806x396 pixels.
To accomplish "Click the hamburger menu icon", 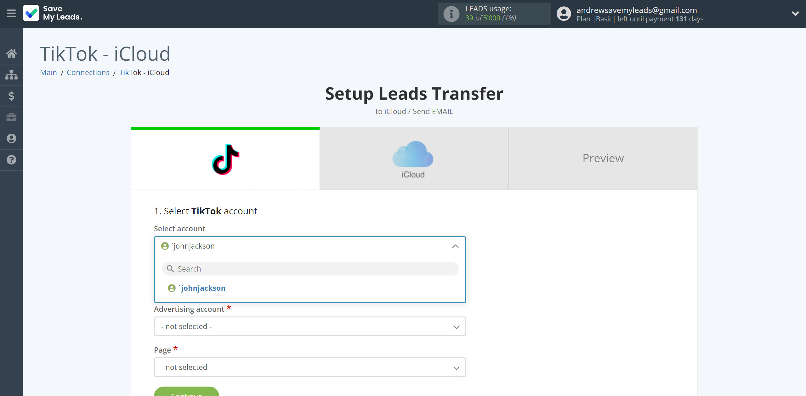I will [x=11, y=14].
